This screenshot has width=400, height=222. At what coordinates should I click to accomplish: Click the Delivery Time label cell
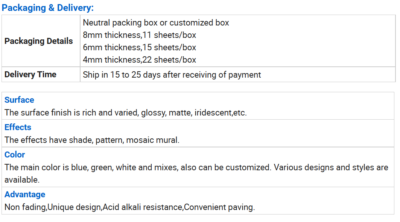41,75
